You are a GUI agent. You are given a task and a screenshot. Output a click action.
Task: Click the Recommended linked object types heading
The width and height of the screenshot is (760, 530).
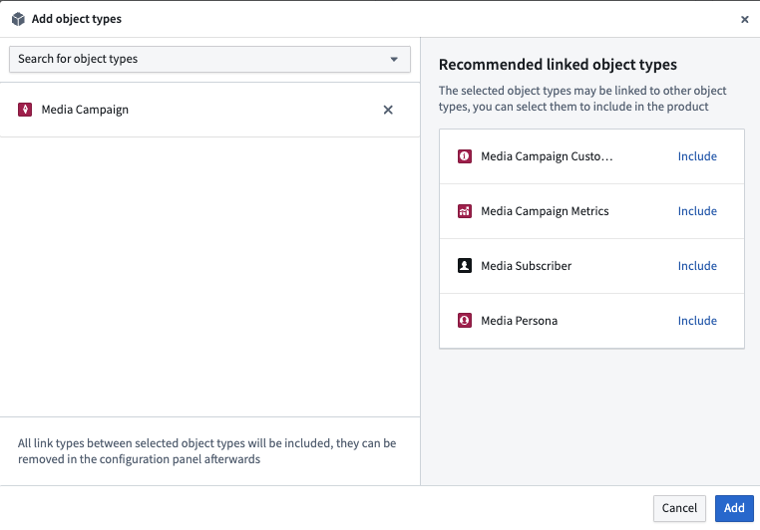pyautogui.click(x=558, y=65)
